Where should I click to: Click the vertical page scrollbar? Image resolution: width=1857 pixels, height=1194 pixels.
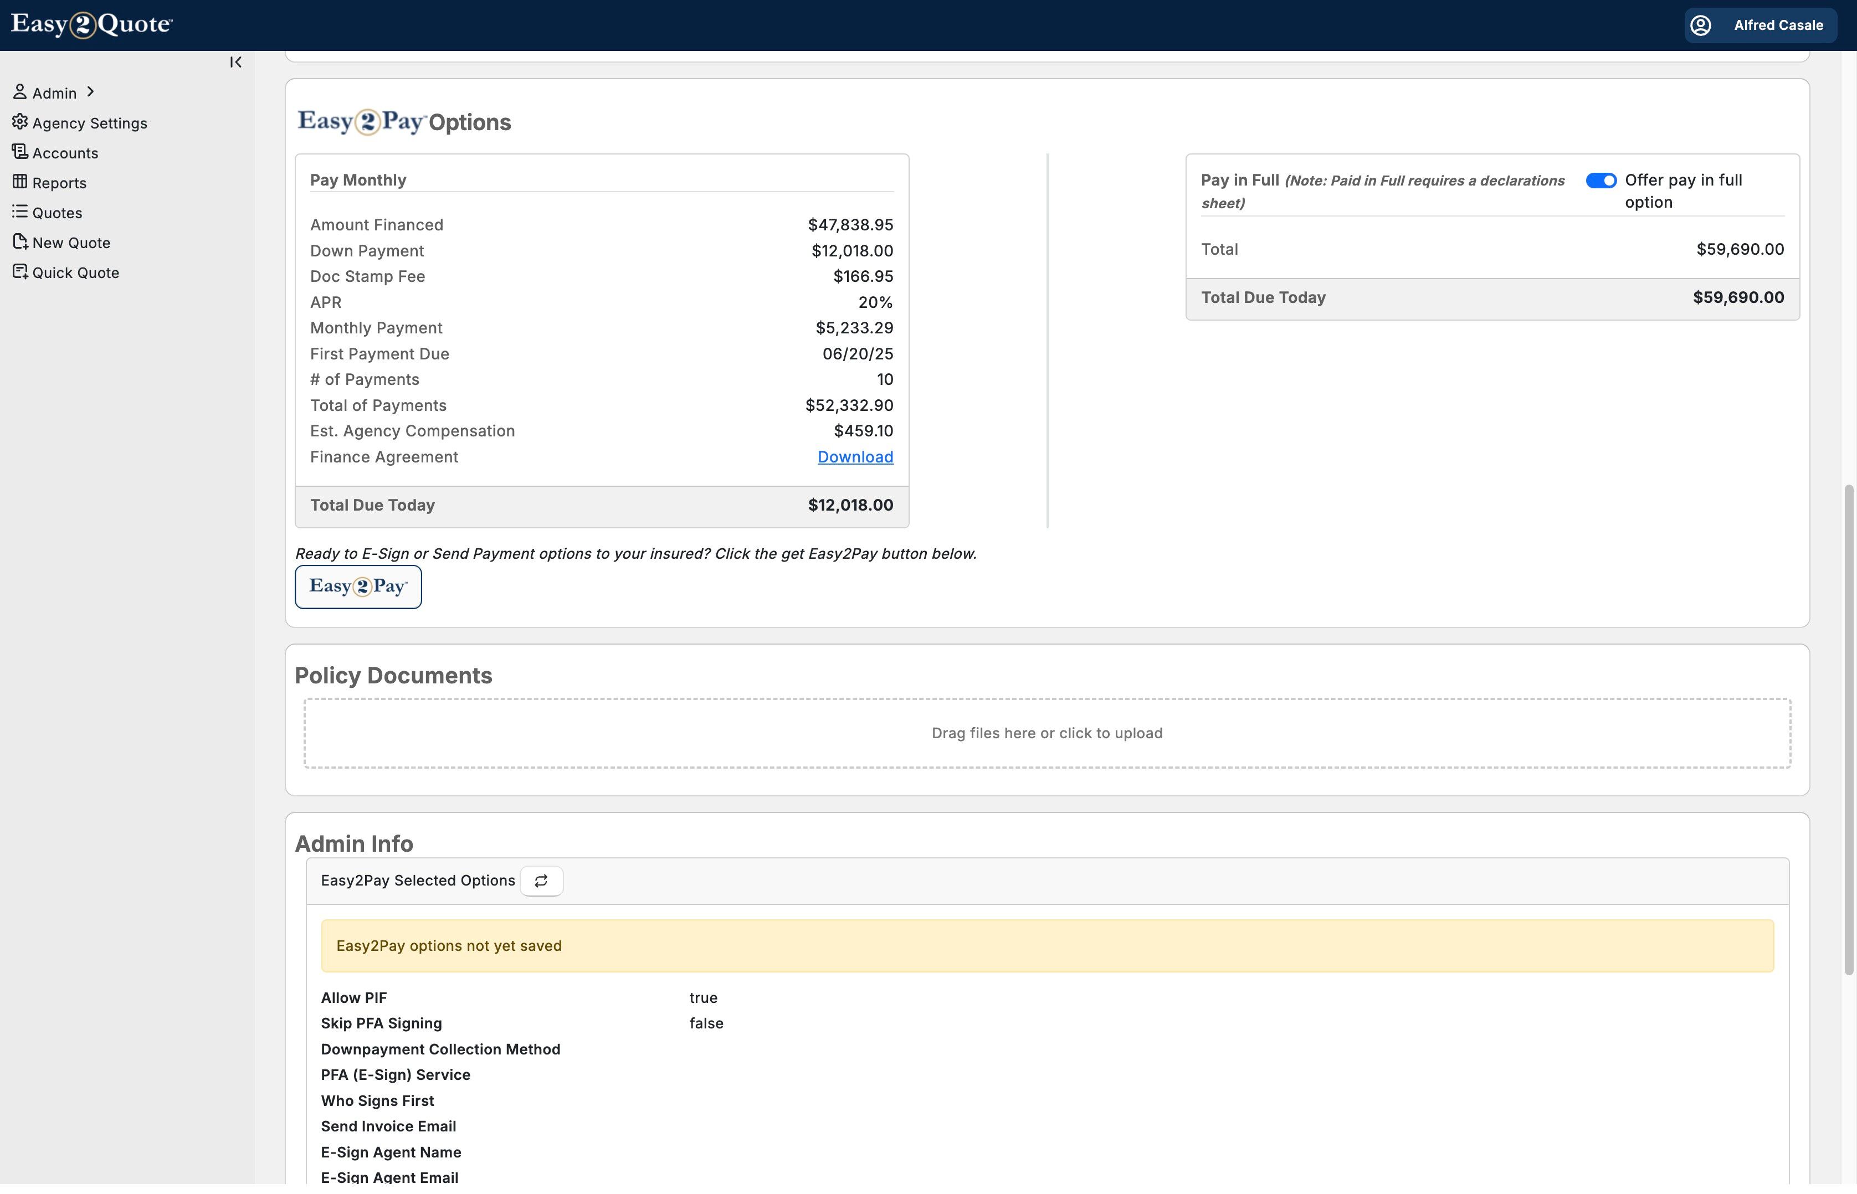(x=1849, y=729)
